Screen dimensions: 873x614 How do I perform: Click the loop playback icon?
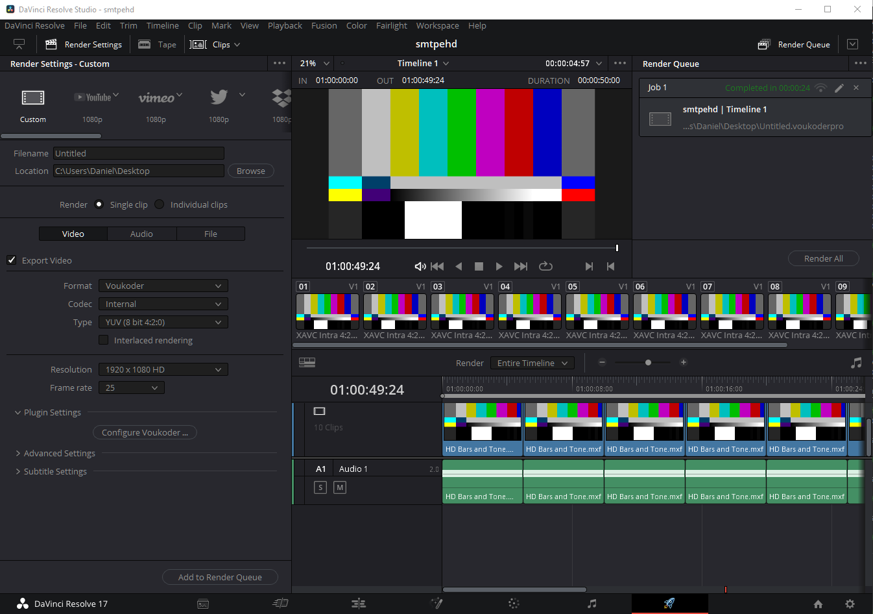(x=545, y=266)
